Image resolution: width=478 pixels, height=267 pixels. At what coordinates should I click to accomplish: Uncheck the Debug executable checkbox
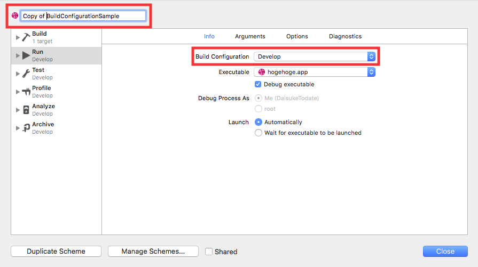(258, 84)
